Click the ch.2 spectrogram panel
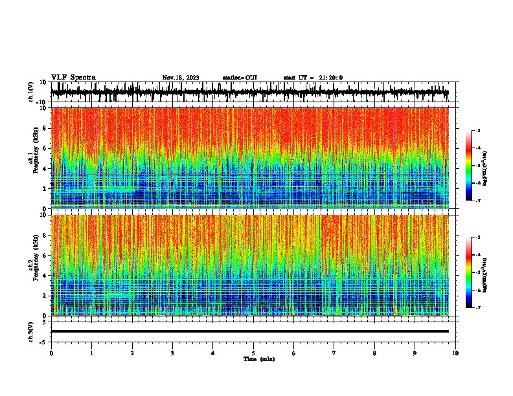 coord(249,265)
